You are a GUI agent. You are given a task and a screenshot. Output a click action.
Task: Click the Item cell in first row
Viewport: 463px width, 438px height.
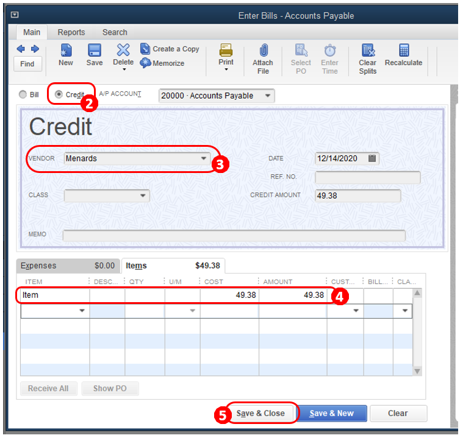point(55,295)
